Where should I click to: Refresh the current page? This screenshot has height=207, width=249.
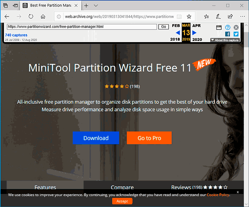tap(31, 16)
